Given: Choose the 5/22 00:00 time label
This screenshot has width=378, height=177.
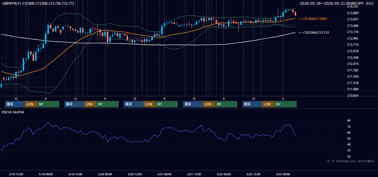Looking at the screenshot, I should (x=224, y=174).
